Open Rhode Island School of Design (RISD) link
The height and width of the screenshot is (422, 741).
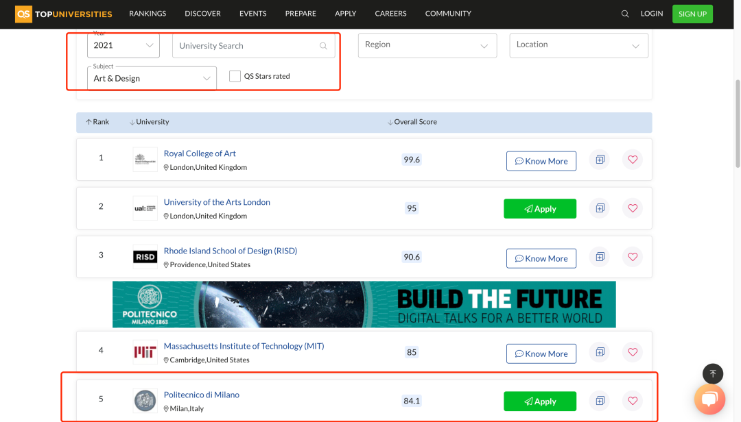(x=230, y=251)
